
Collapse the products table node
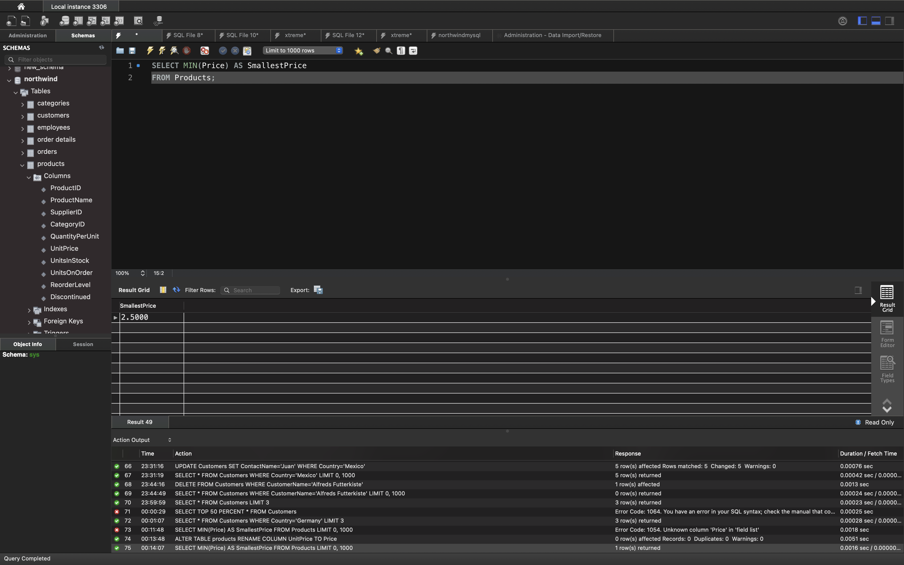(x=22, y=165)
